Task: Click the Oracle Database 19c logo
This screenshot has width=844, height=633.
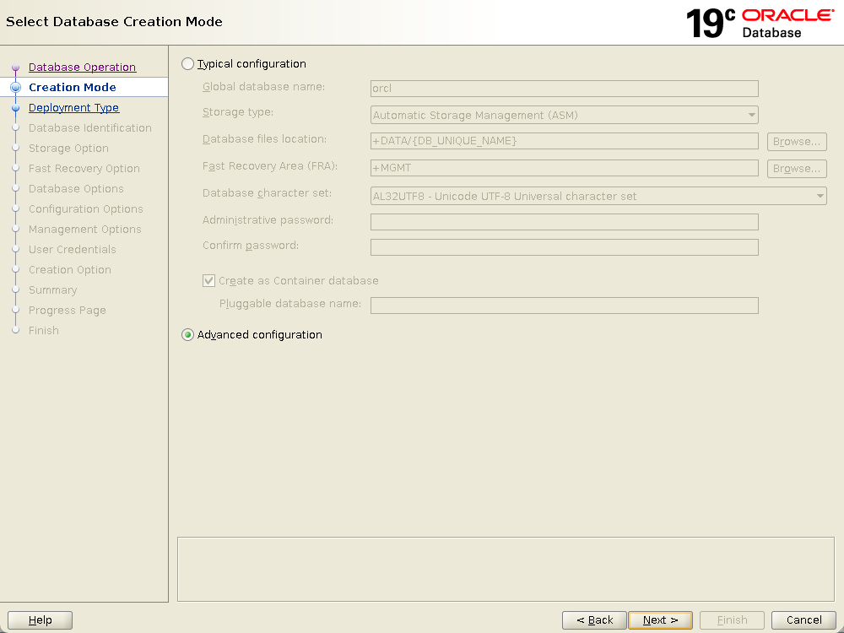Action: point(760,23)
